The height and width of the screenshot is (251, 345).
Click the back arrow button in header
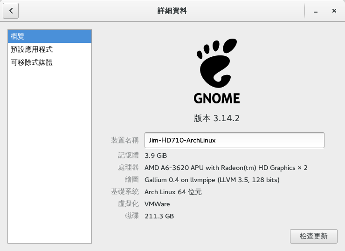11,10
